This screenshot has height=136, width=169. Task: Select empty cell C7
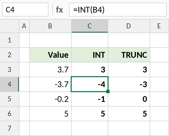click(x=90, y=128)
